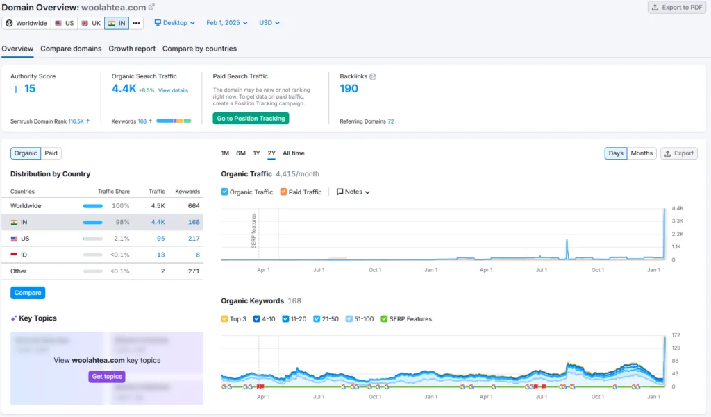Select the 2Y time range
This screenshot has width=711, height=417.
[271, 153]
